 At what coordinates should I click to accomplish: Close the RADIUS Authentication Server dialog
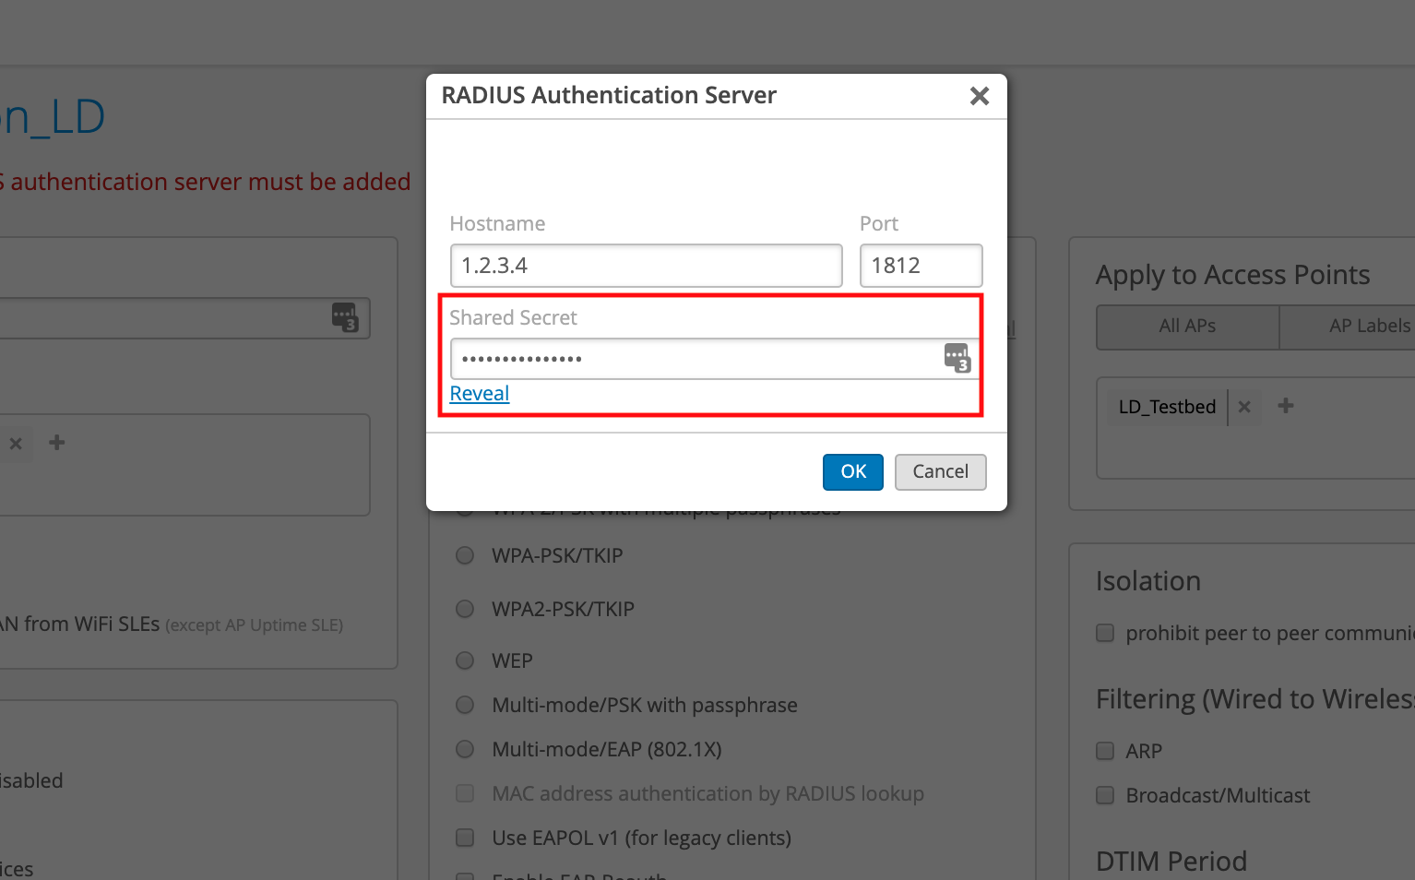[980, 96]
